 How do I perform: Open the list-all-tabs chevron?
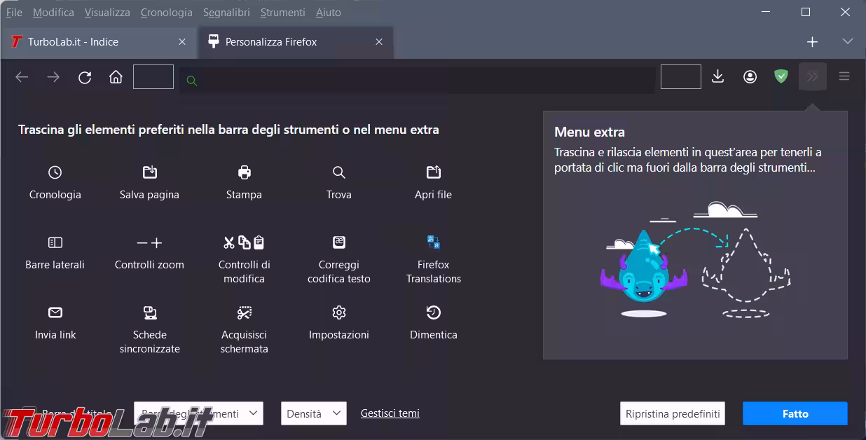click(847, 42)
